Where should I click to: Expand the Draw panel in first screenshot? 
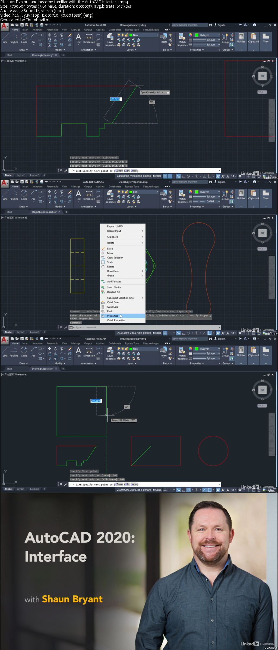tap(23, 50)
